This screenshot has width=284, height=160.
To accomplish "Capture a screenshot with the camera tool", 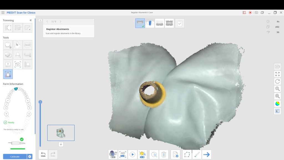I will point(17,64).
